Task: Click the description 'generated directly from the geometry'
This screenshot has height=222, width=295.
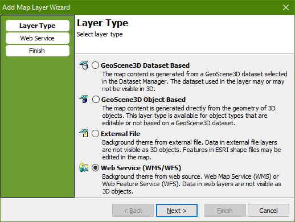Action: point(189,116)
